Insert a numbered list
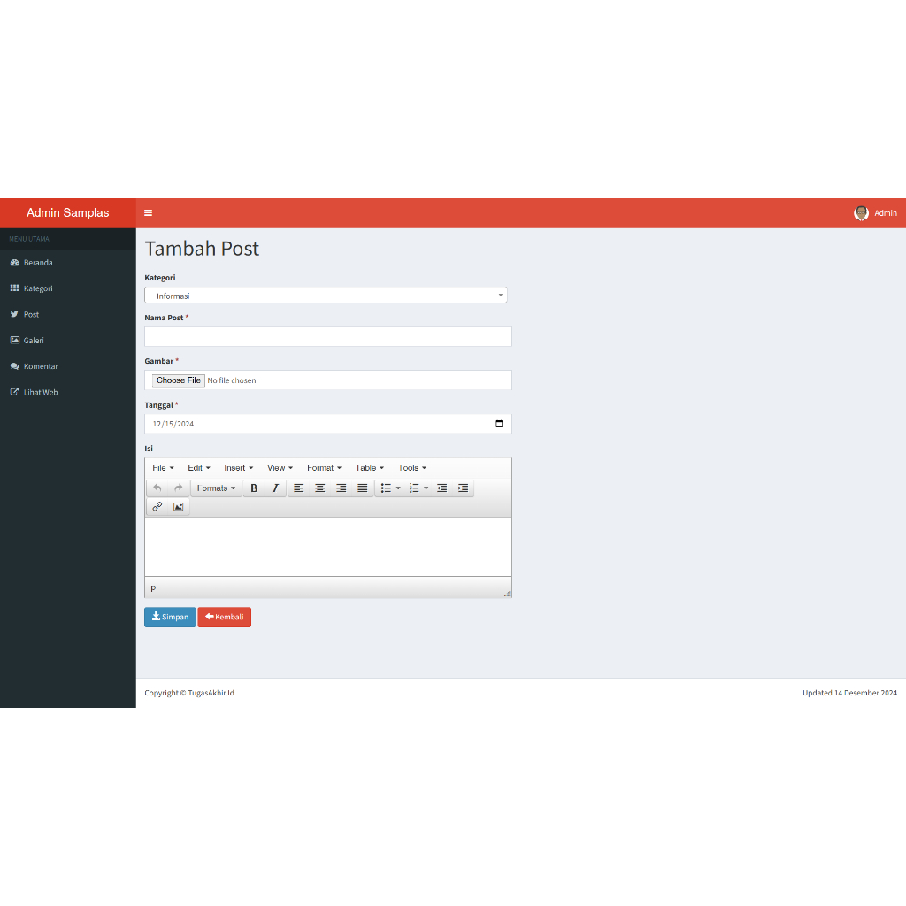 (x=414, y=488)
